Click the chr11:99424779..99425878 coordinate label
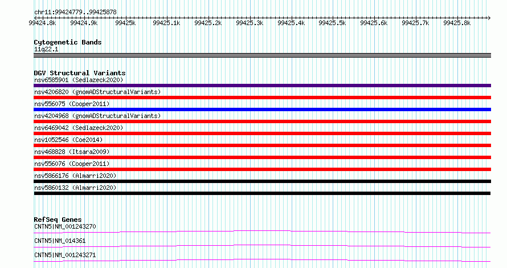 pyautogui.click(x=75, y=12)
